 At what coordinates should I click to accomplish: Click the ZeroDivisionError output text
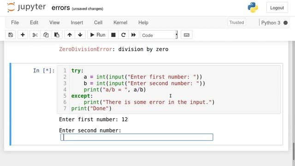point(114,49)
